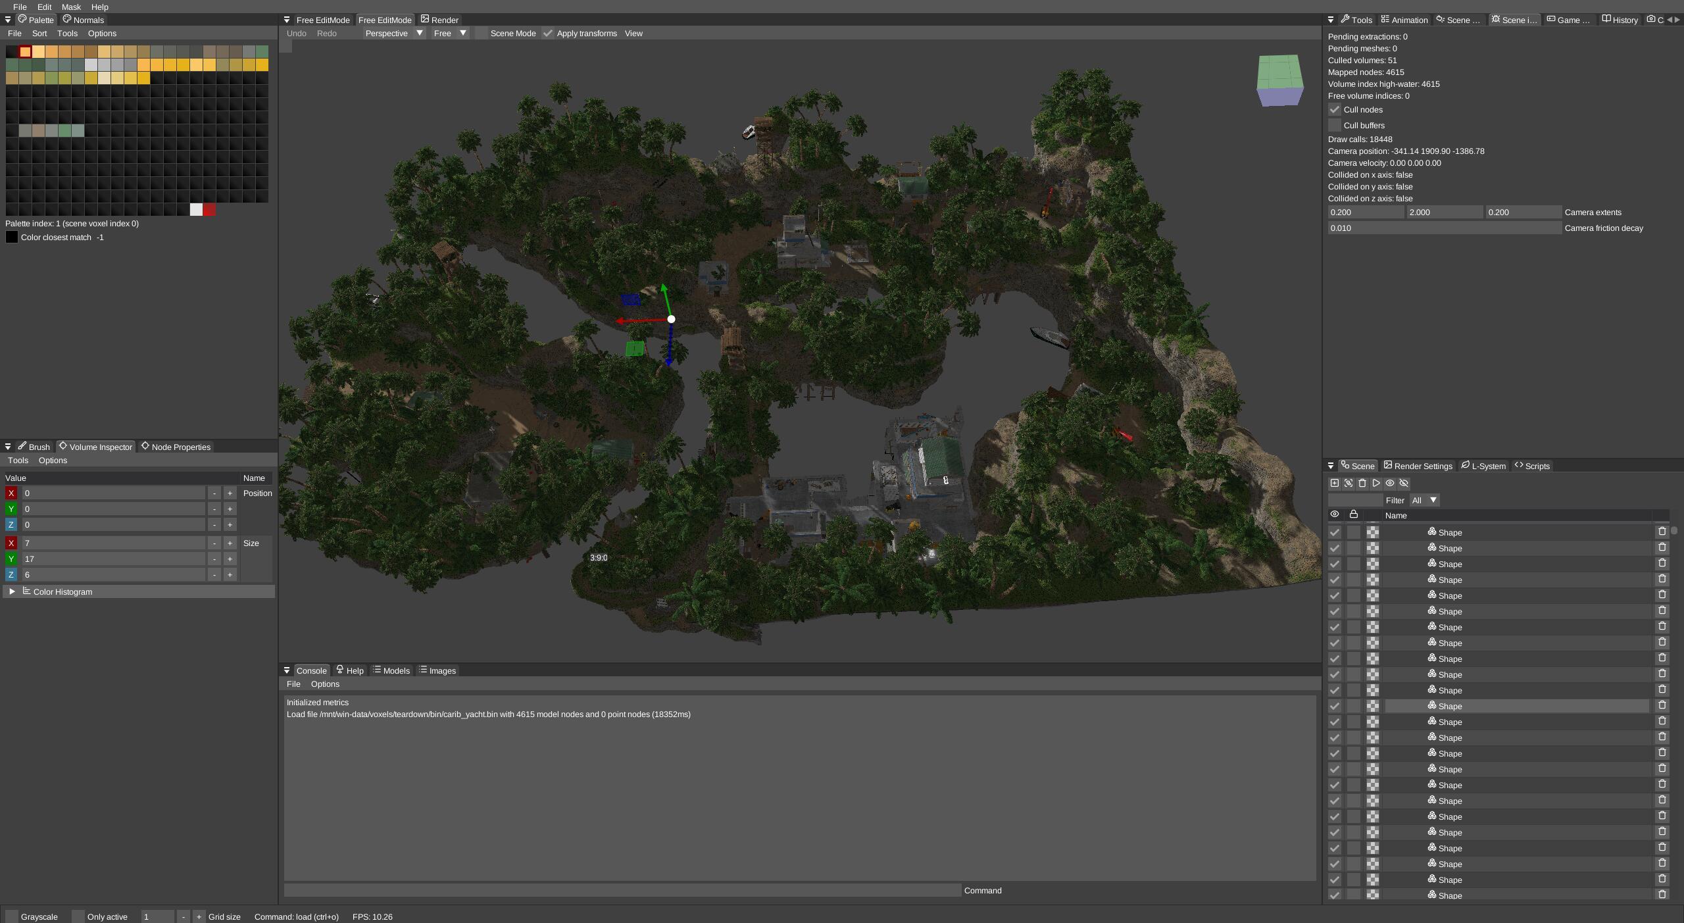The height and width of the screenshot is (923, 1684).
Task: Open the Scene panel's dock menu triangle
Action: 1331,466
